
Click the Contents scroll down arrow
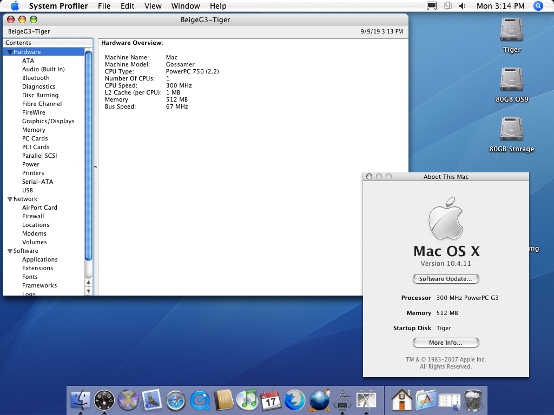click(88, 291)
